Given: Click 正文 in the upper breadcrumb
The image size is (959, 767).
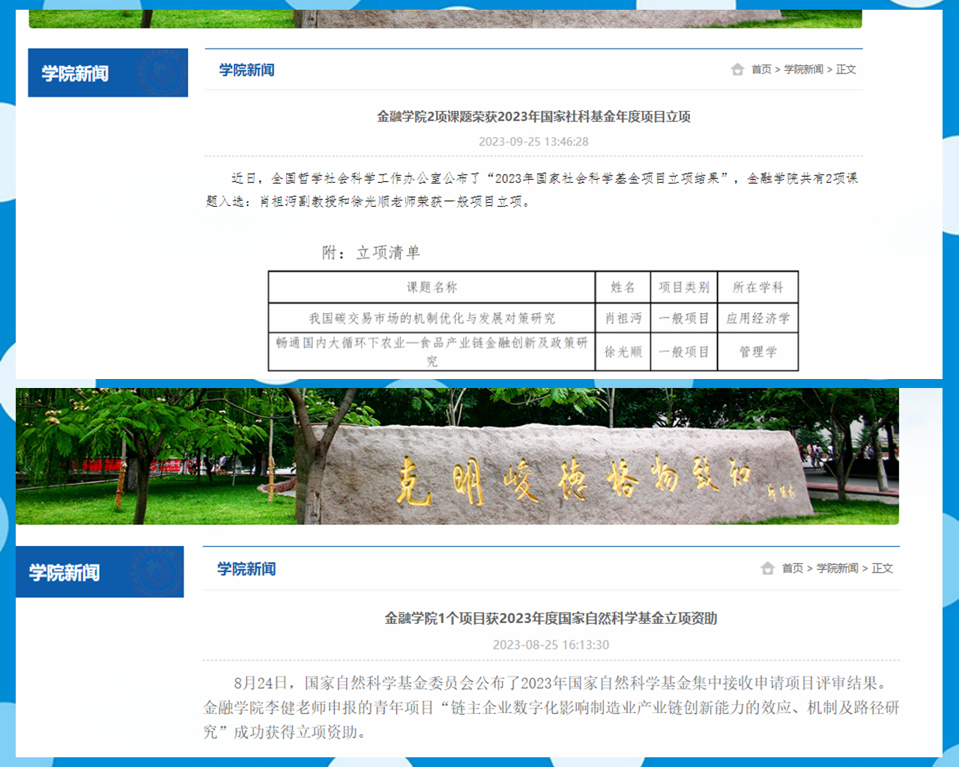Looking at the screenshot, I should (846, 70).
